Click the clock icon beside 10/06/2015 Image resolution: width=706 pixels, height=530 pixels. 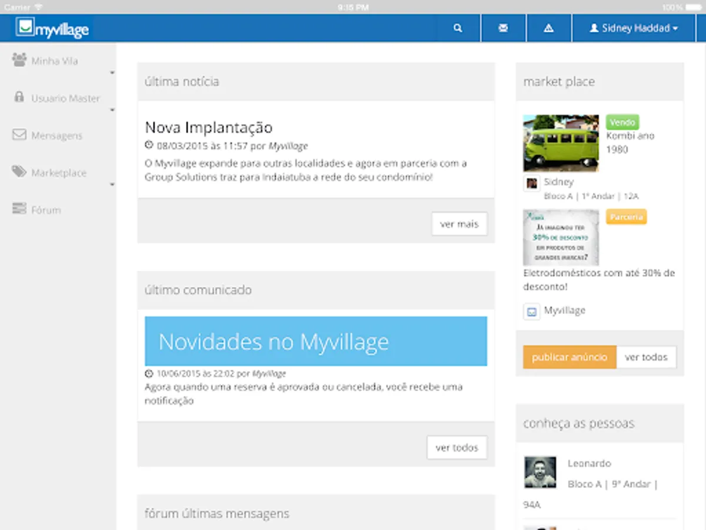pyautogui.click(x=149, y=373)
